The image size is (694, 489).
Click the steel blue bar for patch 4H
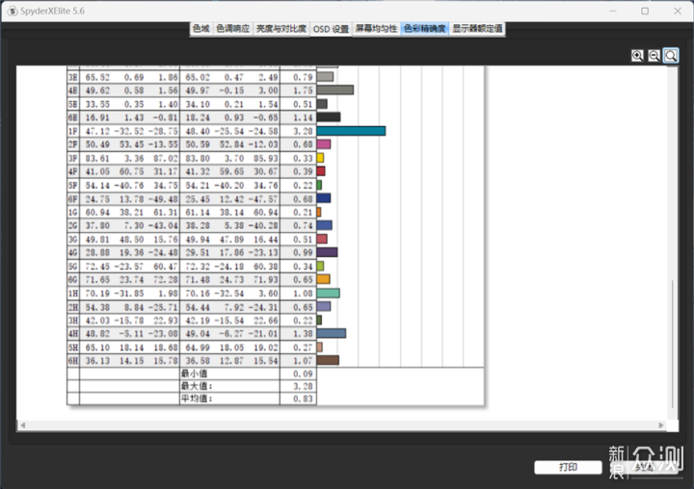[331, 333]
